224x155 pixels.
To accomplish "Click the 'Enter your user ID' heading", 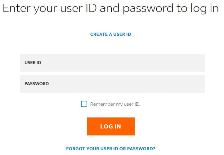I will pyautogui.click(x=110, y=8).
